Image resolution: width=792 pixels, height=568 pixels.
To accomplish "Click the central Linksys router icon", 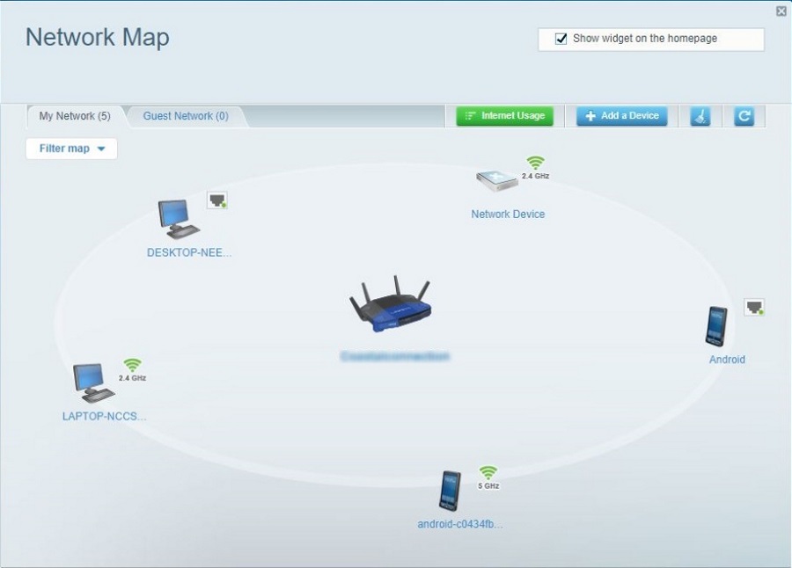I will tap(390, 304).
